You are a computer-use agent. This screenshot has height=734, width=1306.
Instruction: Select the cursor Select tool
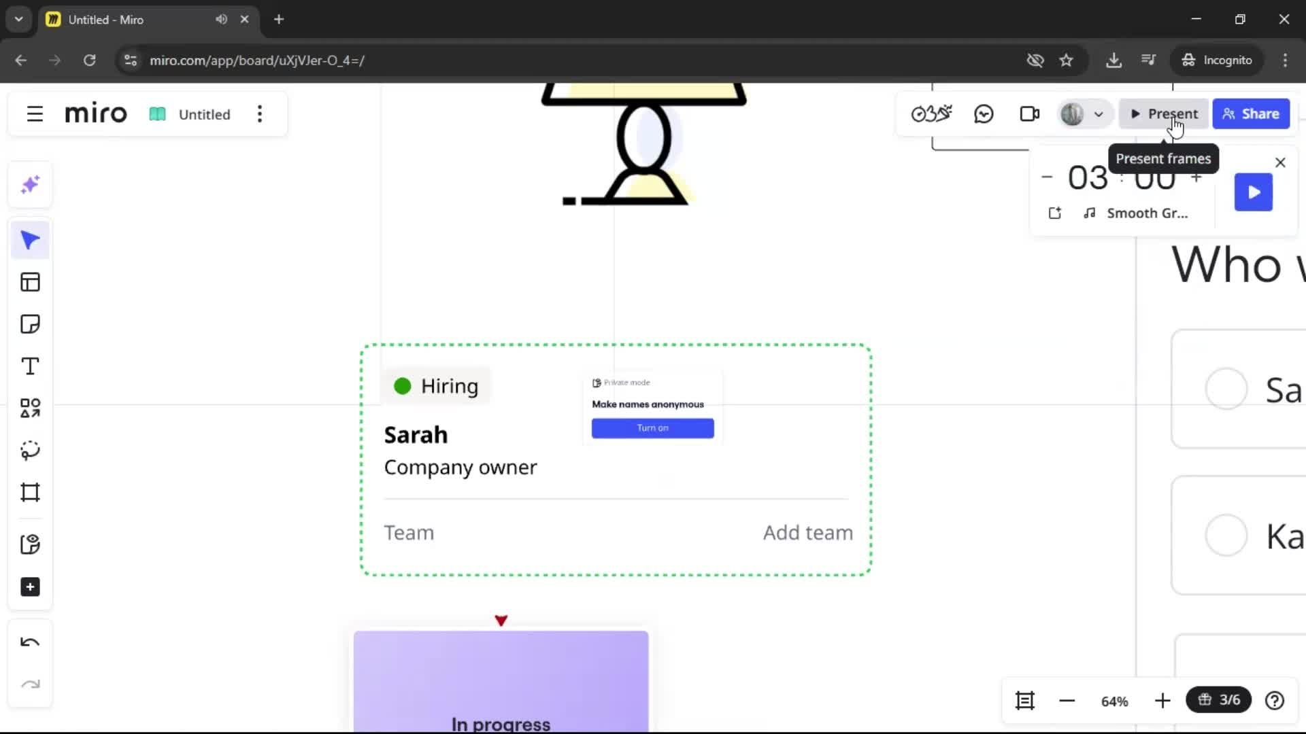(30, 240)
